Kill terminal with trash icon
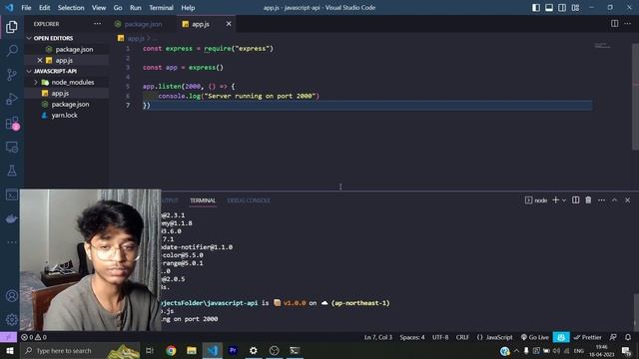The height and width of the screenshot is (359, 639). pyautogui.click(x=588, y=199)
